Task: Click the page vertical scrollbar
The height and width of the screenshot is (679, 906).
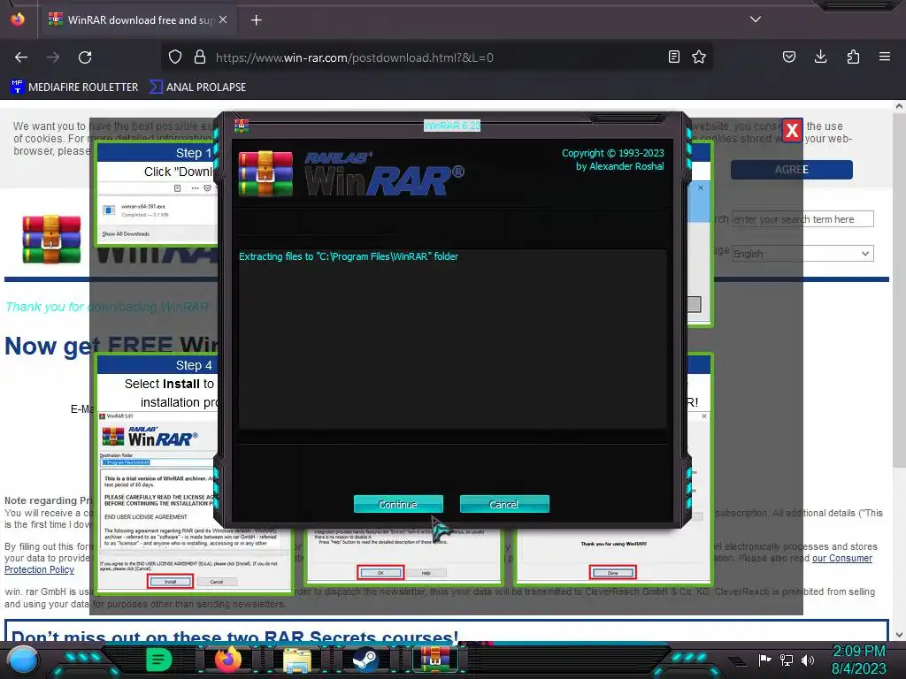Action: coord(899,289)
